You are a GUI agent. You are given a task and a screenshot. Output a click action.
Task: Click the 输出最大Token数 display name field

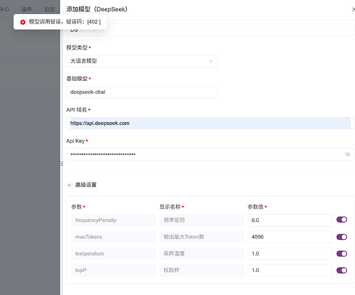click(202, 237)
